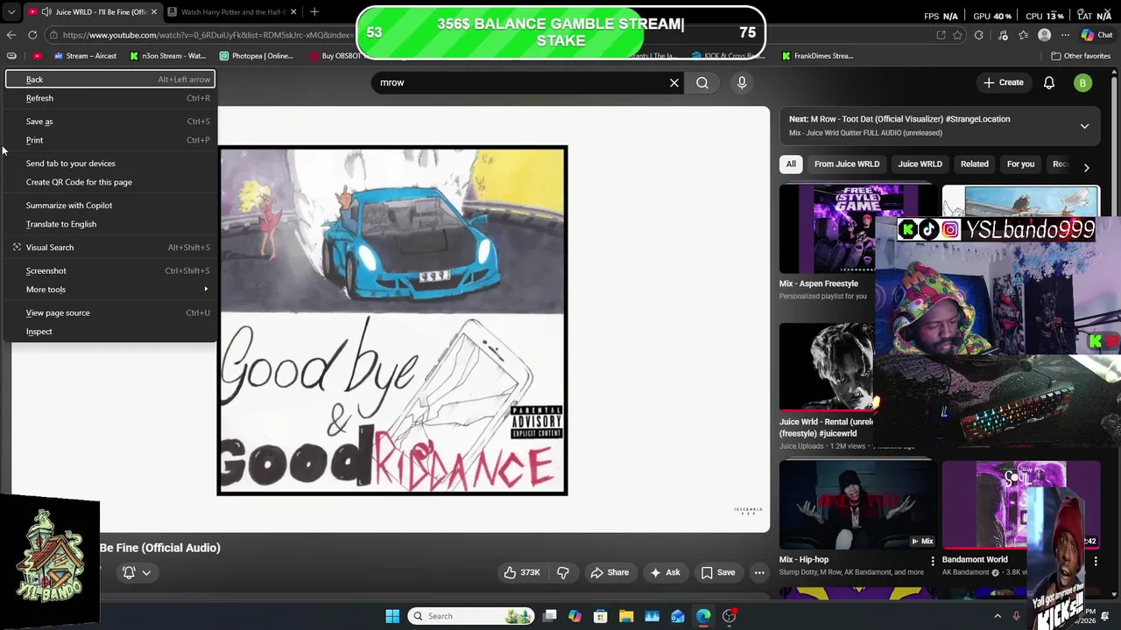Select the From Juice WRLD chip

(847, 164)
